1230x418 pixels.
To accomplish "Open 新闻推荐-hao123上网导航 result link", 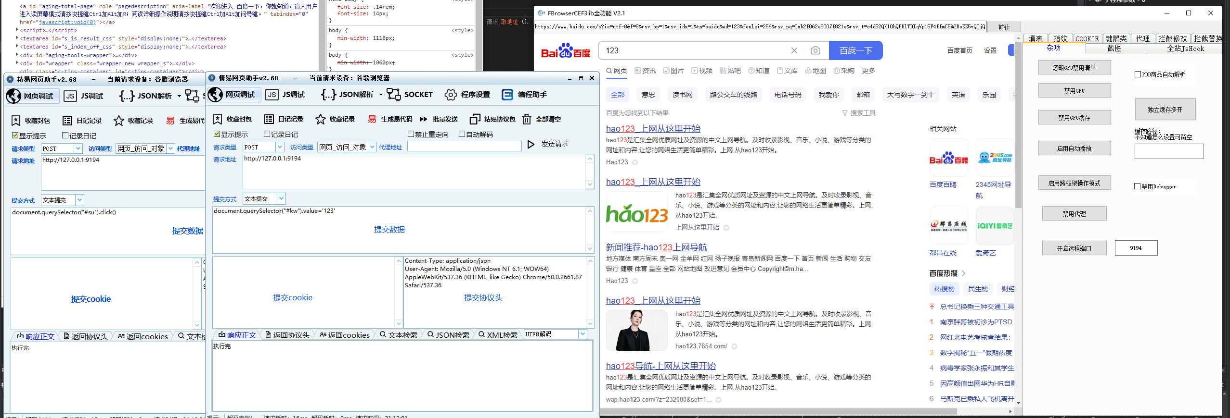I will tap(656, 247).
